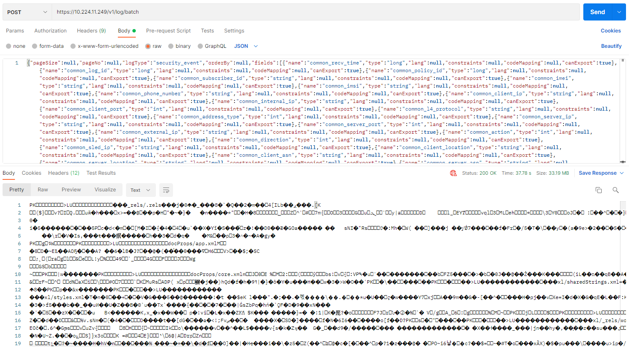Click the Beautify link
The height and width of the screenshot is (349, 629).
[x=611, y=46]
